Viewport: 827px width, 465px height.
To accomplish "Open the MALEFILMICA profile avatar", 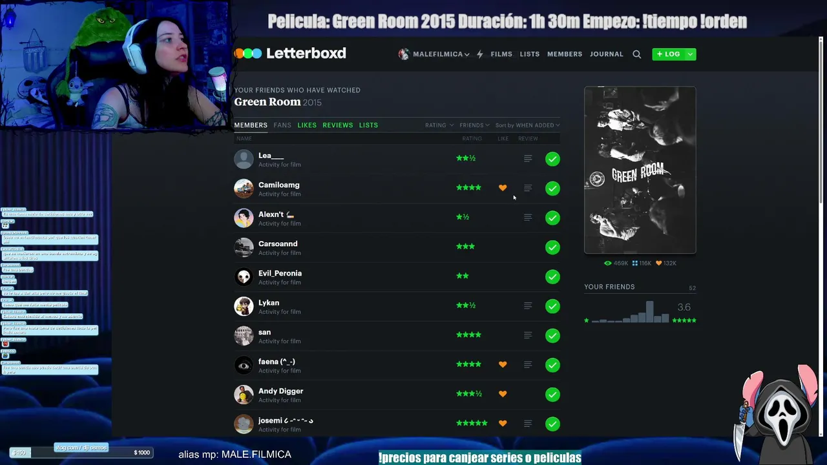I will (404, 54).
